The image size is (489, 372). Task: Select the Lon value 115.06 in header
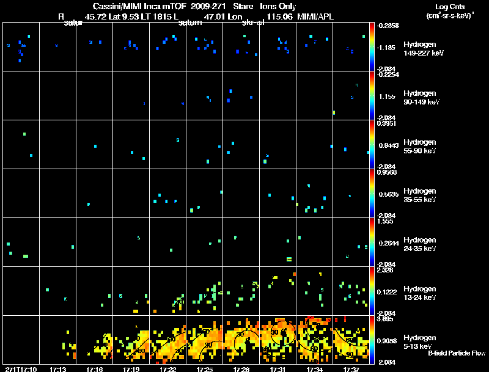[x=280, y=17]
